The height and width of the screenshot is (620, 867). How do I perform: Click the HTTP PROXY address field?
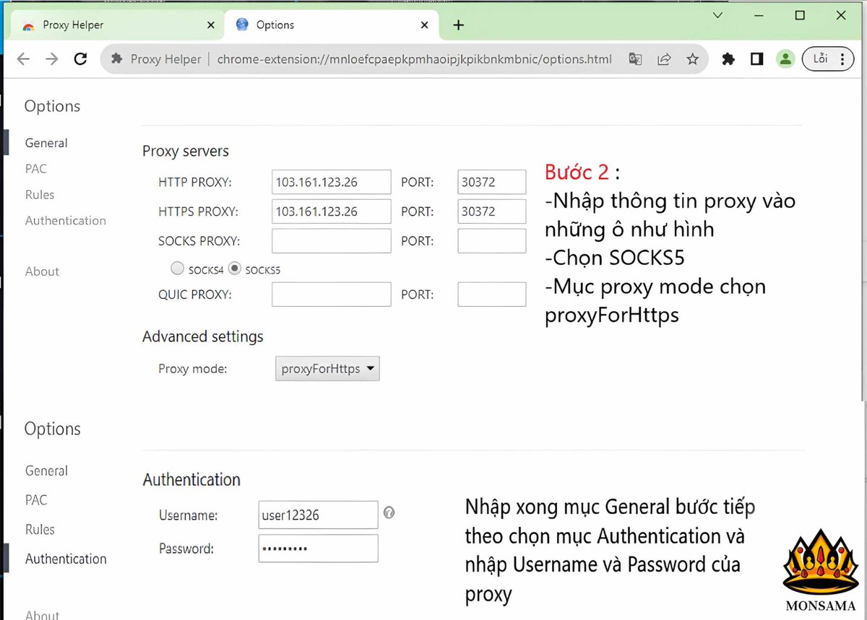332,183
